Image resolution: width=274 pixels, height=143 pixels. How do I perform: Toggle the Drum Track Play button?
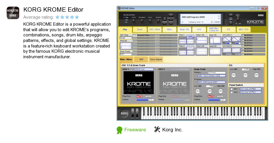[x=211, y=96]
